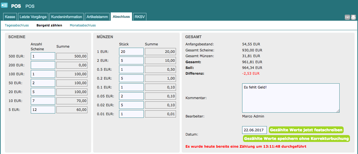Grab the Kommentar textarea resize handle
This screenshot has height=154, width=358.
coord(338,111)
